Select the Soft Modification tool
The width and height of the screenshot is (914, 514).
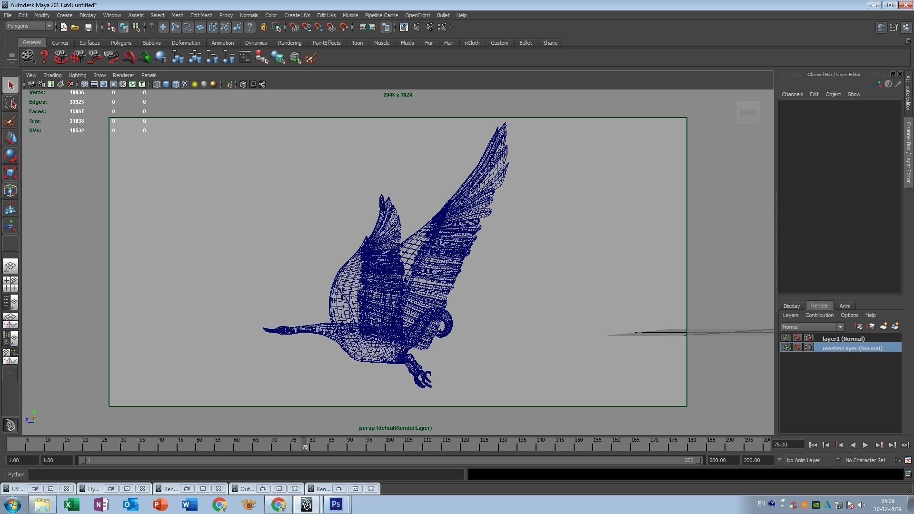(10, 208)
